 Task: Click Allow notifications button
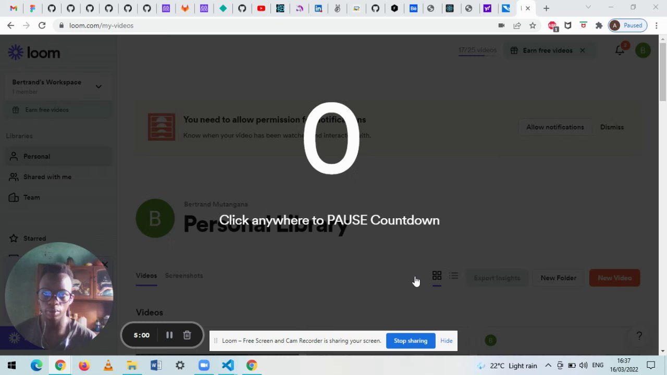click(x=555, y=127)
